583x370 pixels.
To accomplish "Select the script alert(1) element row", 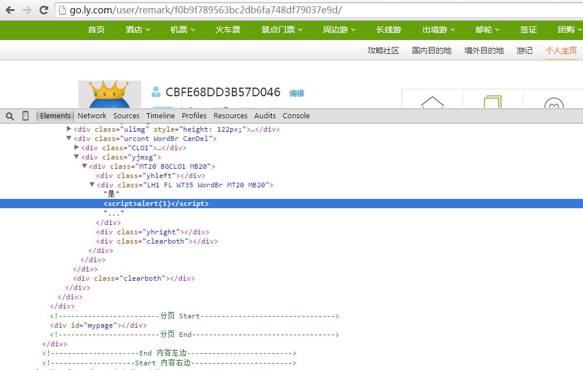I will 292,204.
